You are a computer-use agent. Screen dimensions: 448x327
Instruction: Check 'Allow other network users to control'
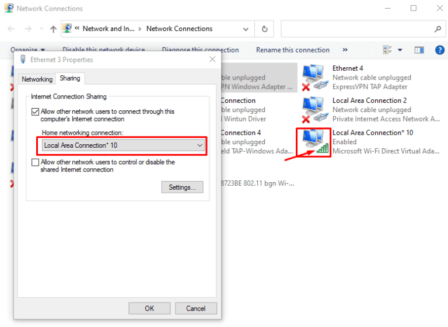click(x=35, y=162)
